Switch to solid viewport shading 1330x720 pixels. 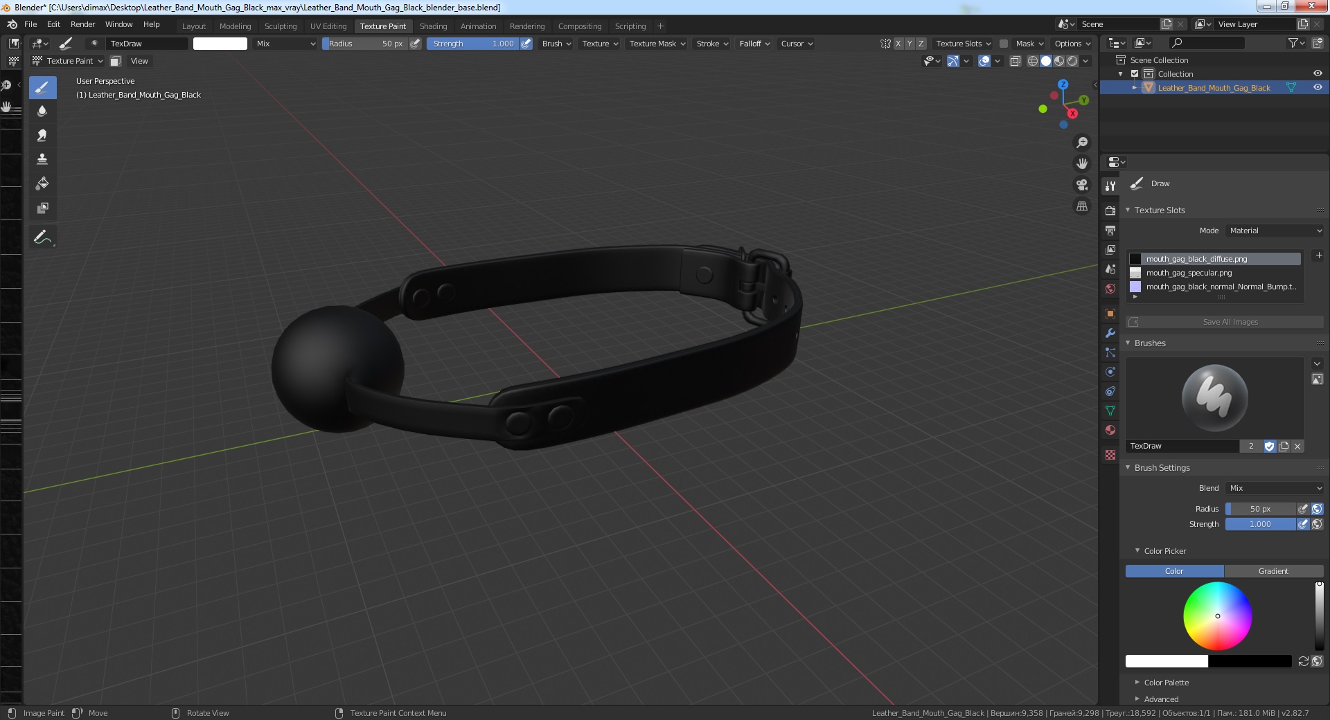[x=1046, y=61]
